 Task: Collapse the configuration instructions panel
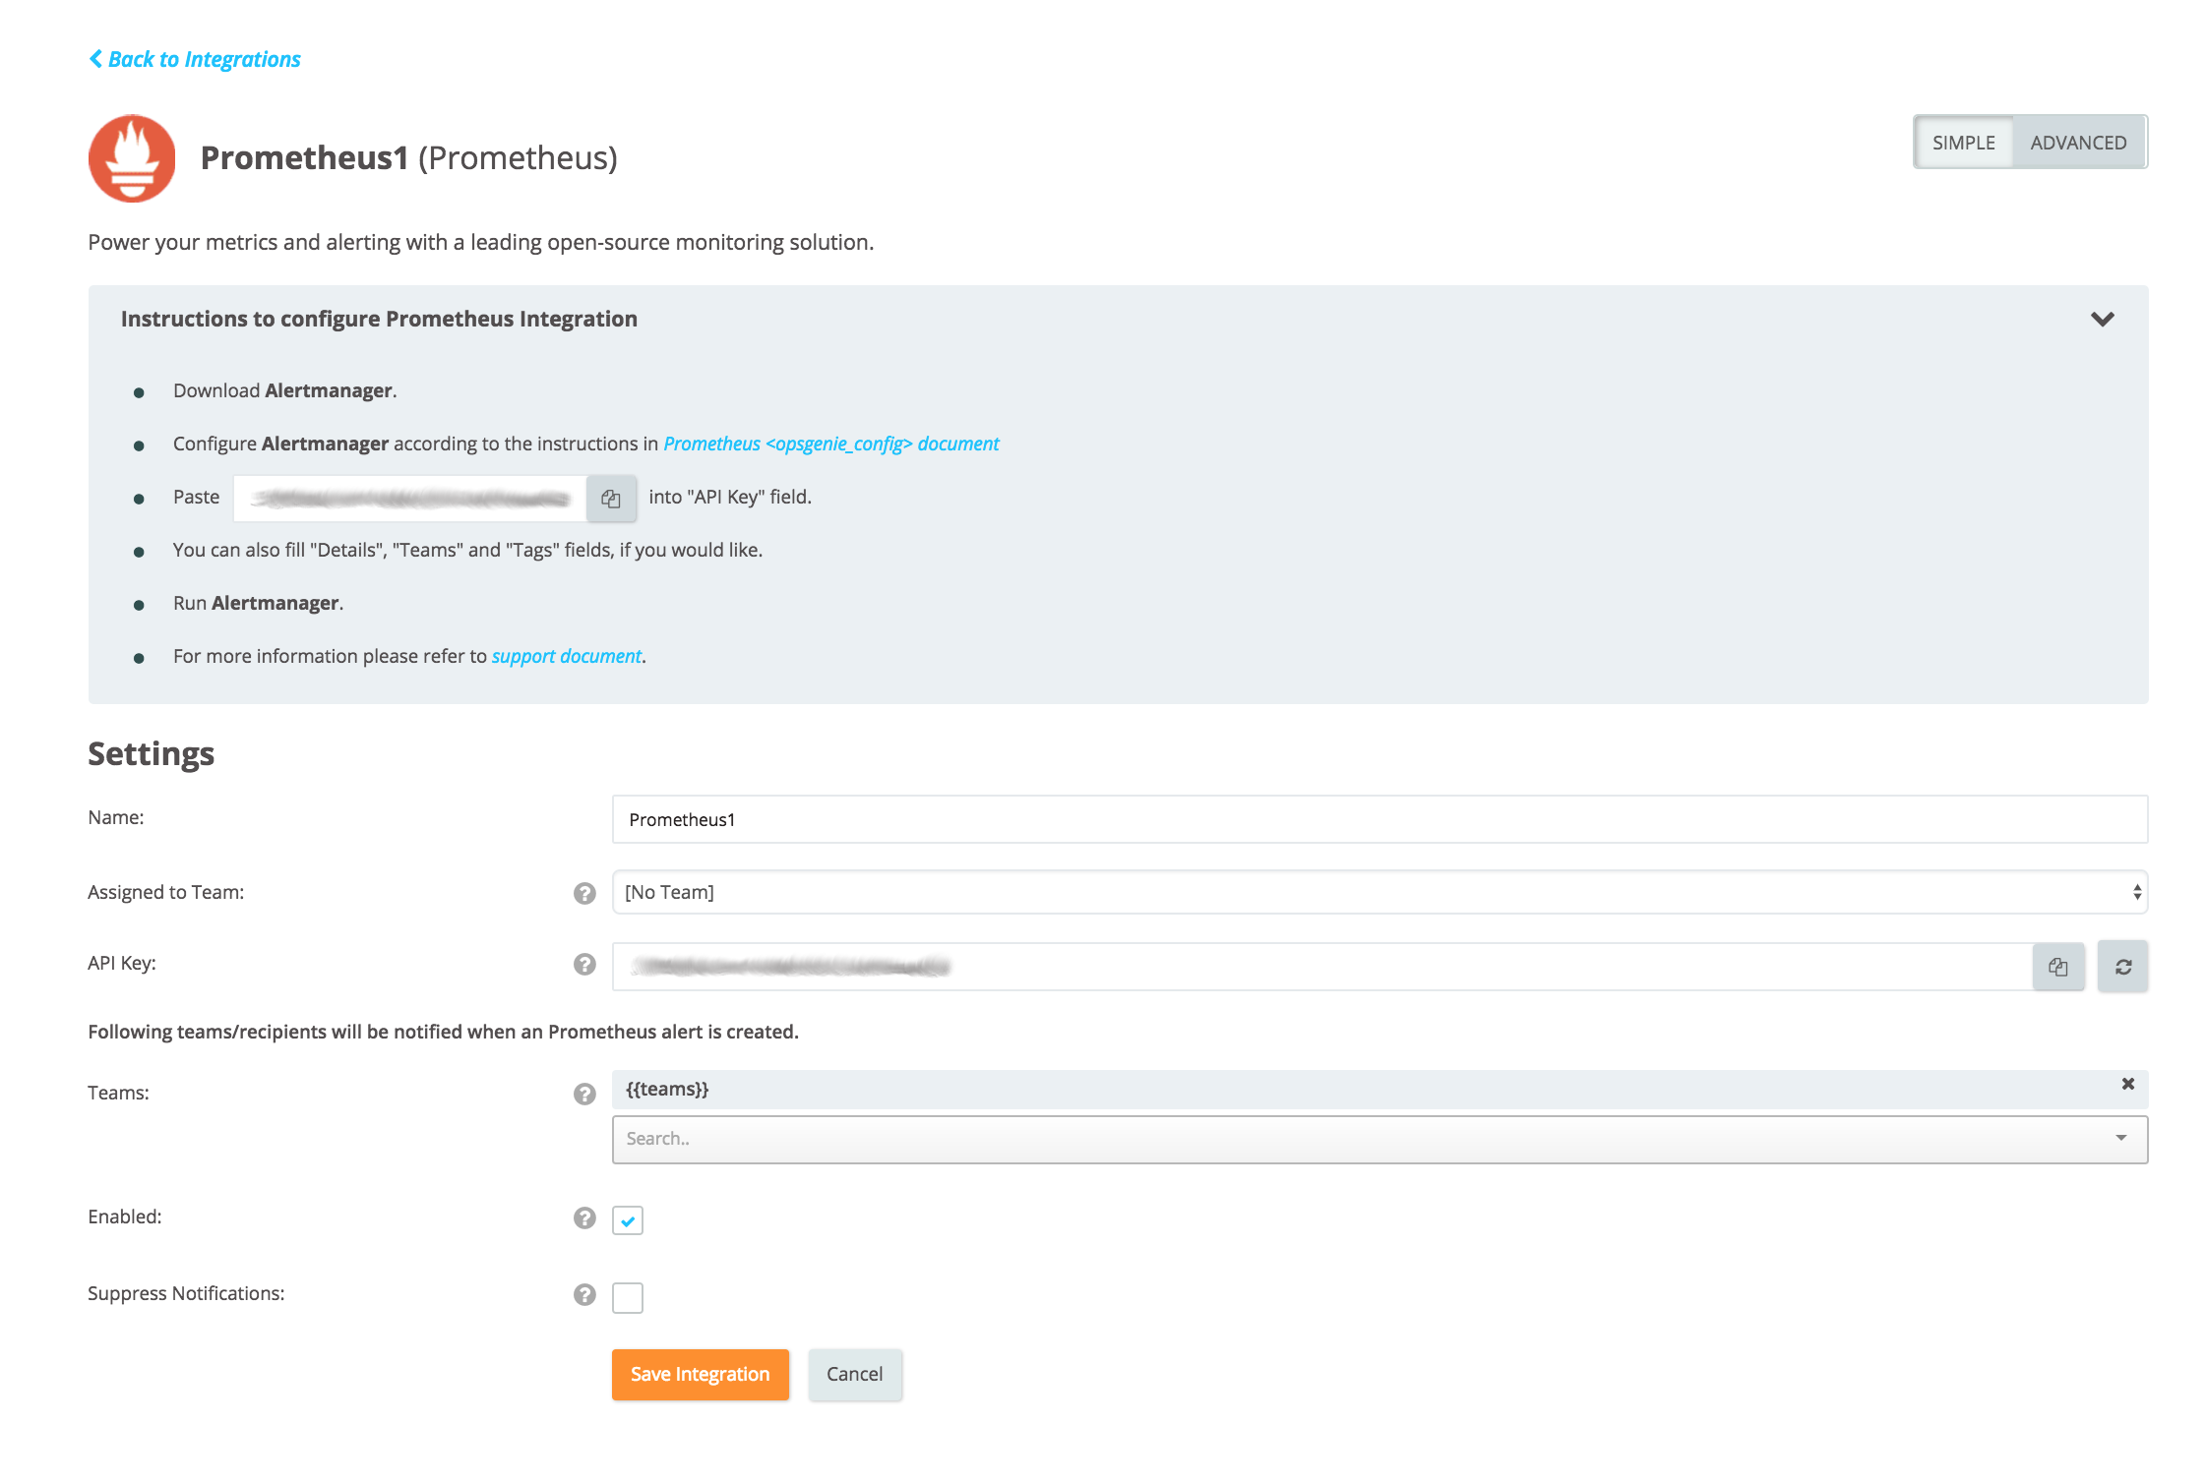tap(2102, 320)
